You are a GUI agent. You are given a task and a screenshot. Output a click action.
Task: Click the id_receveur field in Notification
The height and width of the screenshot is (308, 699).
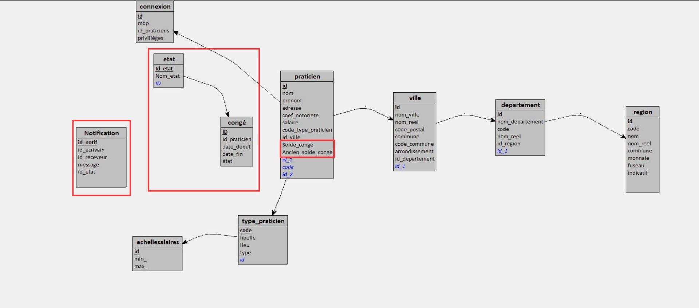pos(92,157)
